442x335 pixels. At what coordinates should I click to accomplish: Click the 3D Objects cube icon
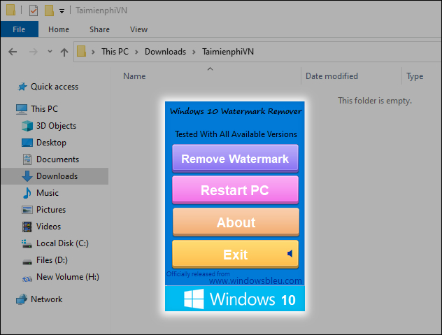pos(27,126)
